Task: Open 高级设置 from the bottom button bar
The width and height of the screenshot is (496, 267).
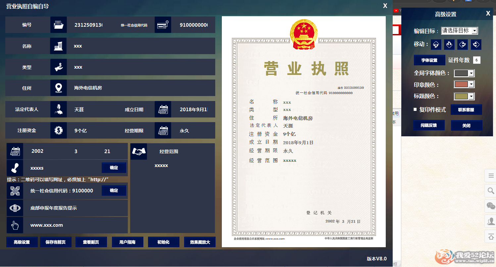Action: [22, 242]
